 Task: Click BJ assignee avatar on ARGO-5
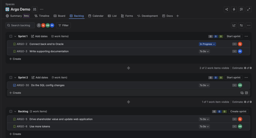[x=240, y=119]
